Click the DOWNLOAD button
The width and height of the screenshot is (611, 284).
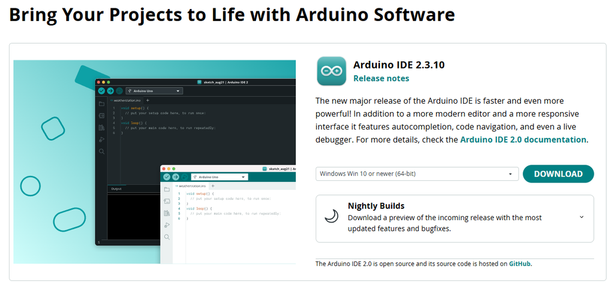558,174
